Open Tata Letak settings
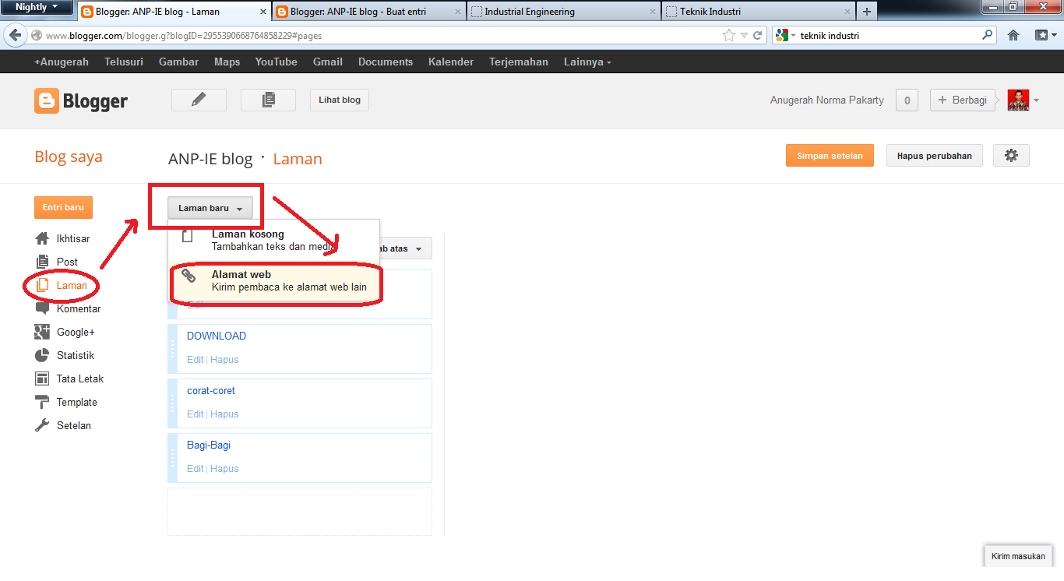This screenshot has width=1064, height=581. pos(79,379)
